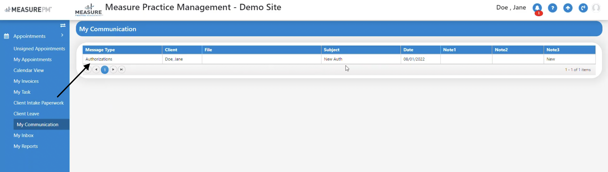
Task: Click the Appointments calendar icon
Action: coord(7,36)
